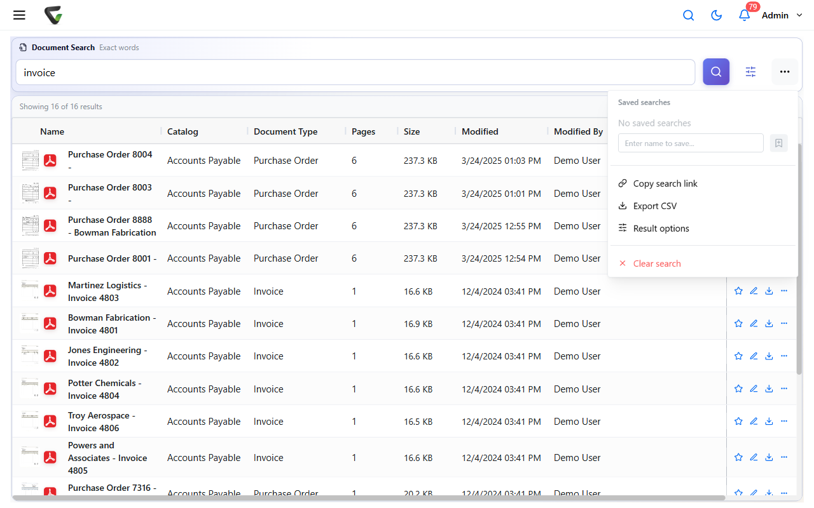Click the invoice search input field
Image resolution: width=814 pixels, height=508 pixels.
pos(355,72)
